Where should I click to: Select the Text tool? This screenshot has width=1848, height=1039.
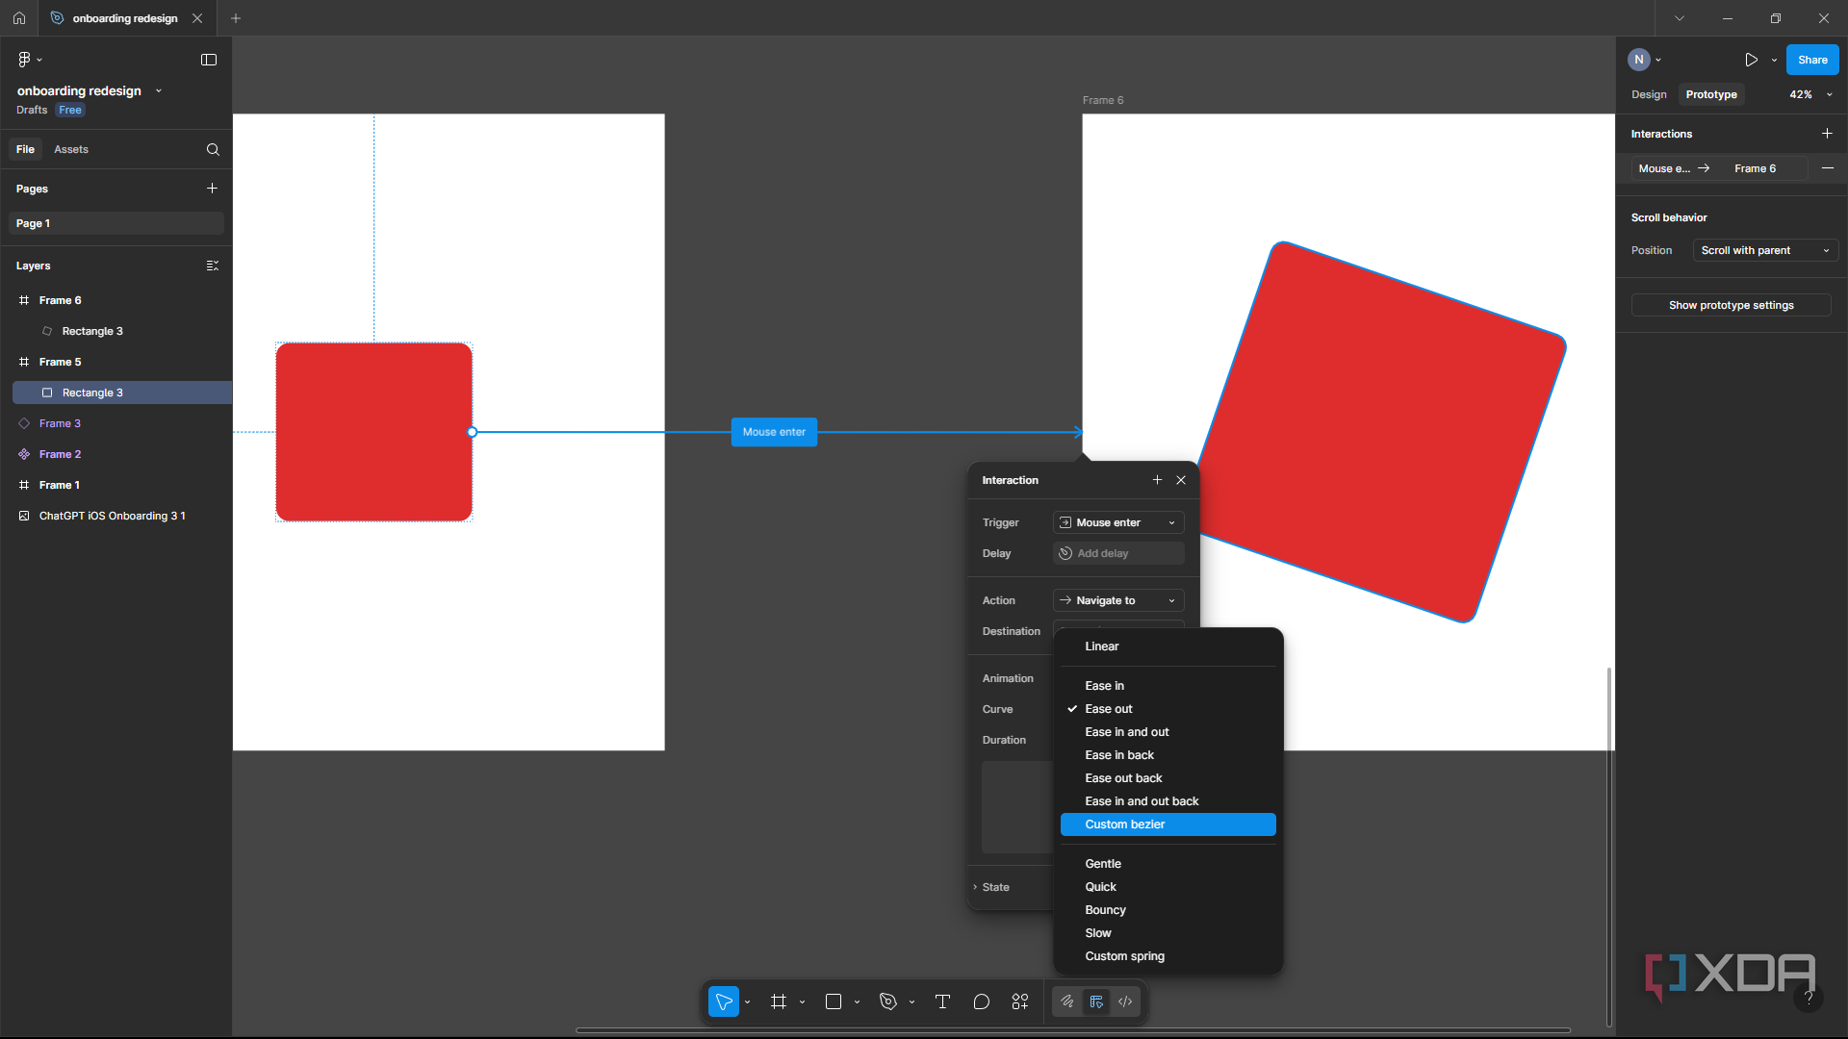(942, 1001)
